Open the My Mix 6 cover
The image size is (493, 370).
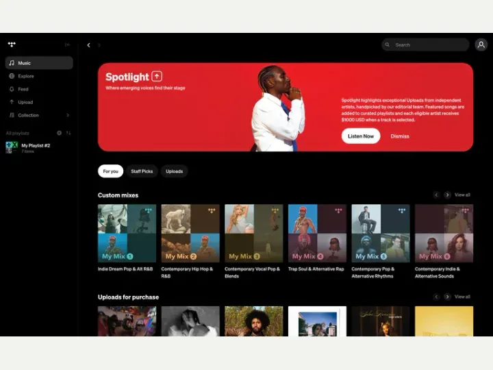444,234
